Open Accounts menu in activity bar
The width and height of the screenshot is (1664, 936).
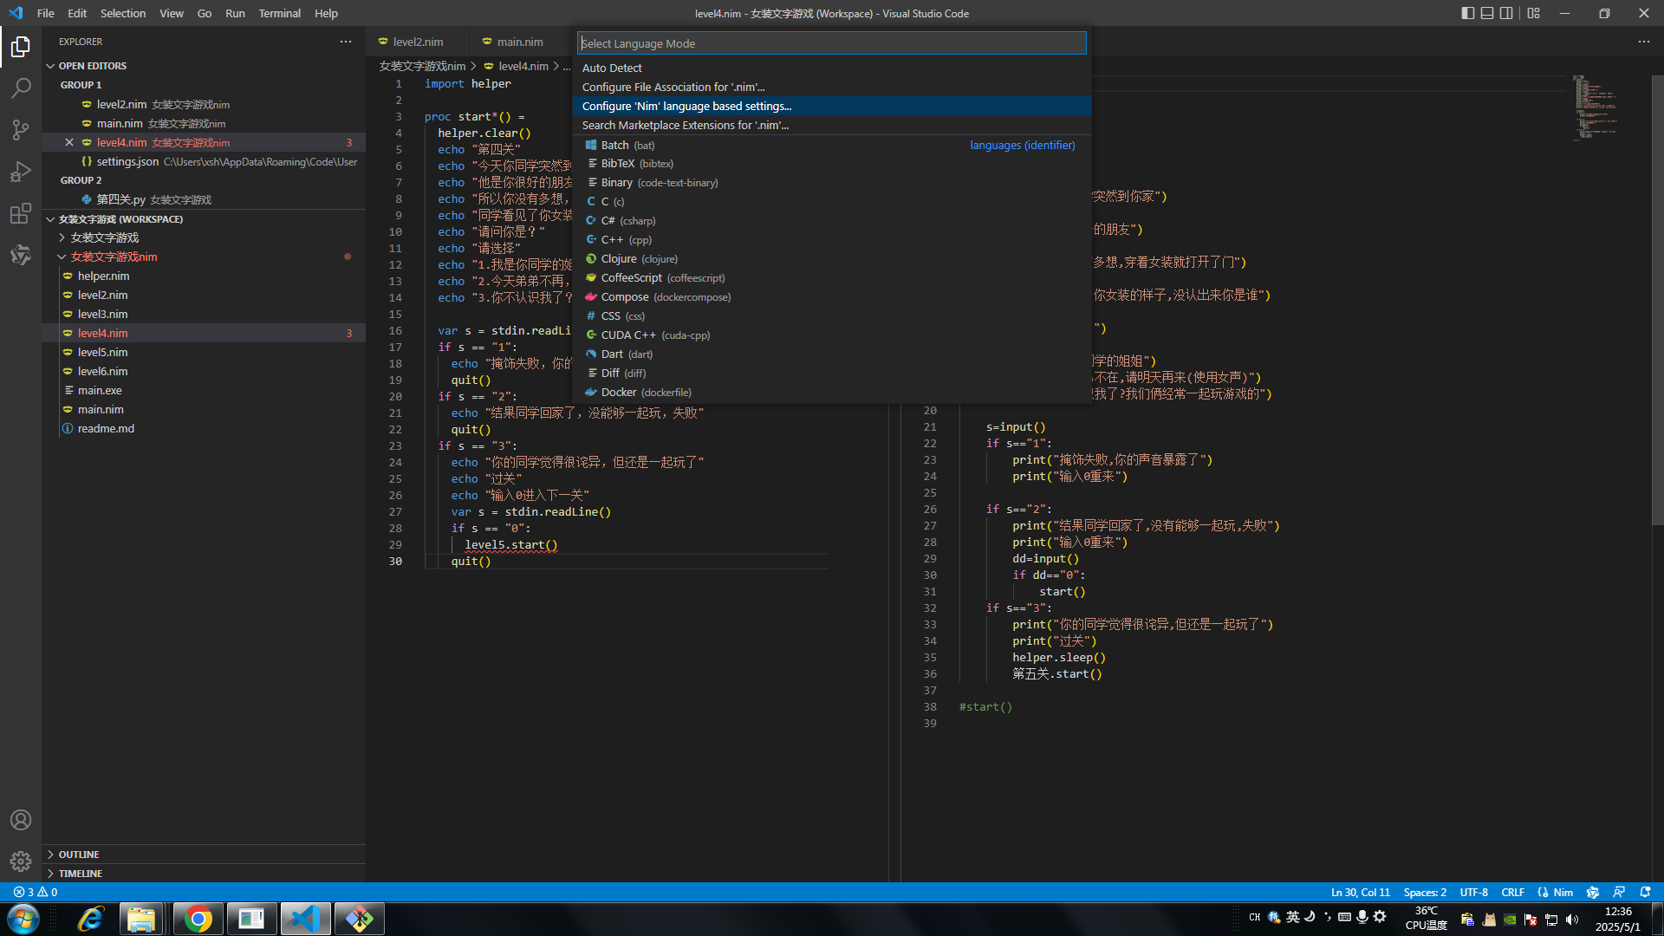(21, 820)
